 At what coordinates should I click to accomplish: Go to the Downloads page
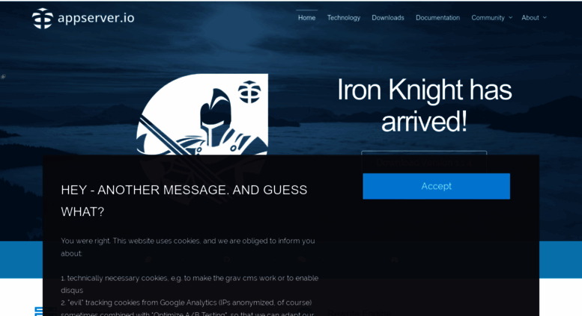[x=388, y=18]
